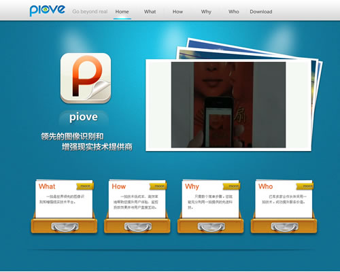Click the 'more' ribbon on How card

click(x=158, y=186)
